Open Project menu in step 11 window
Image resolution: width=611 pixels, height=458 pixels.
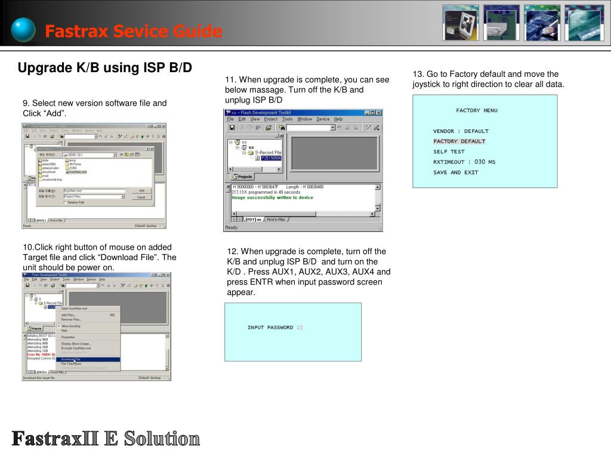pos(271,119)
